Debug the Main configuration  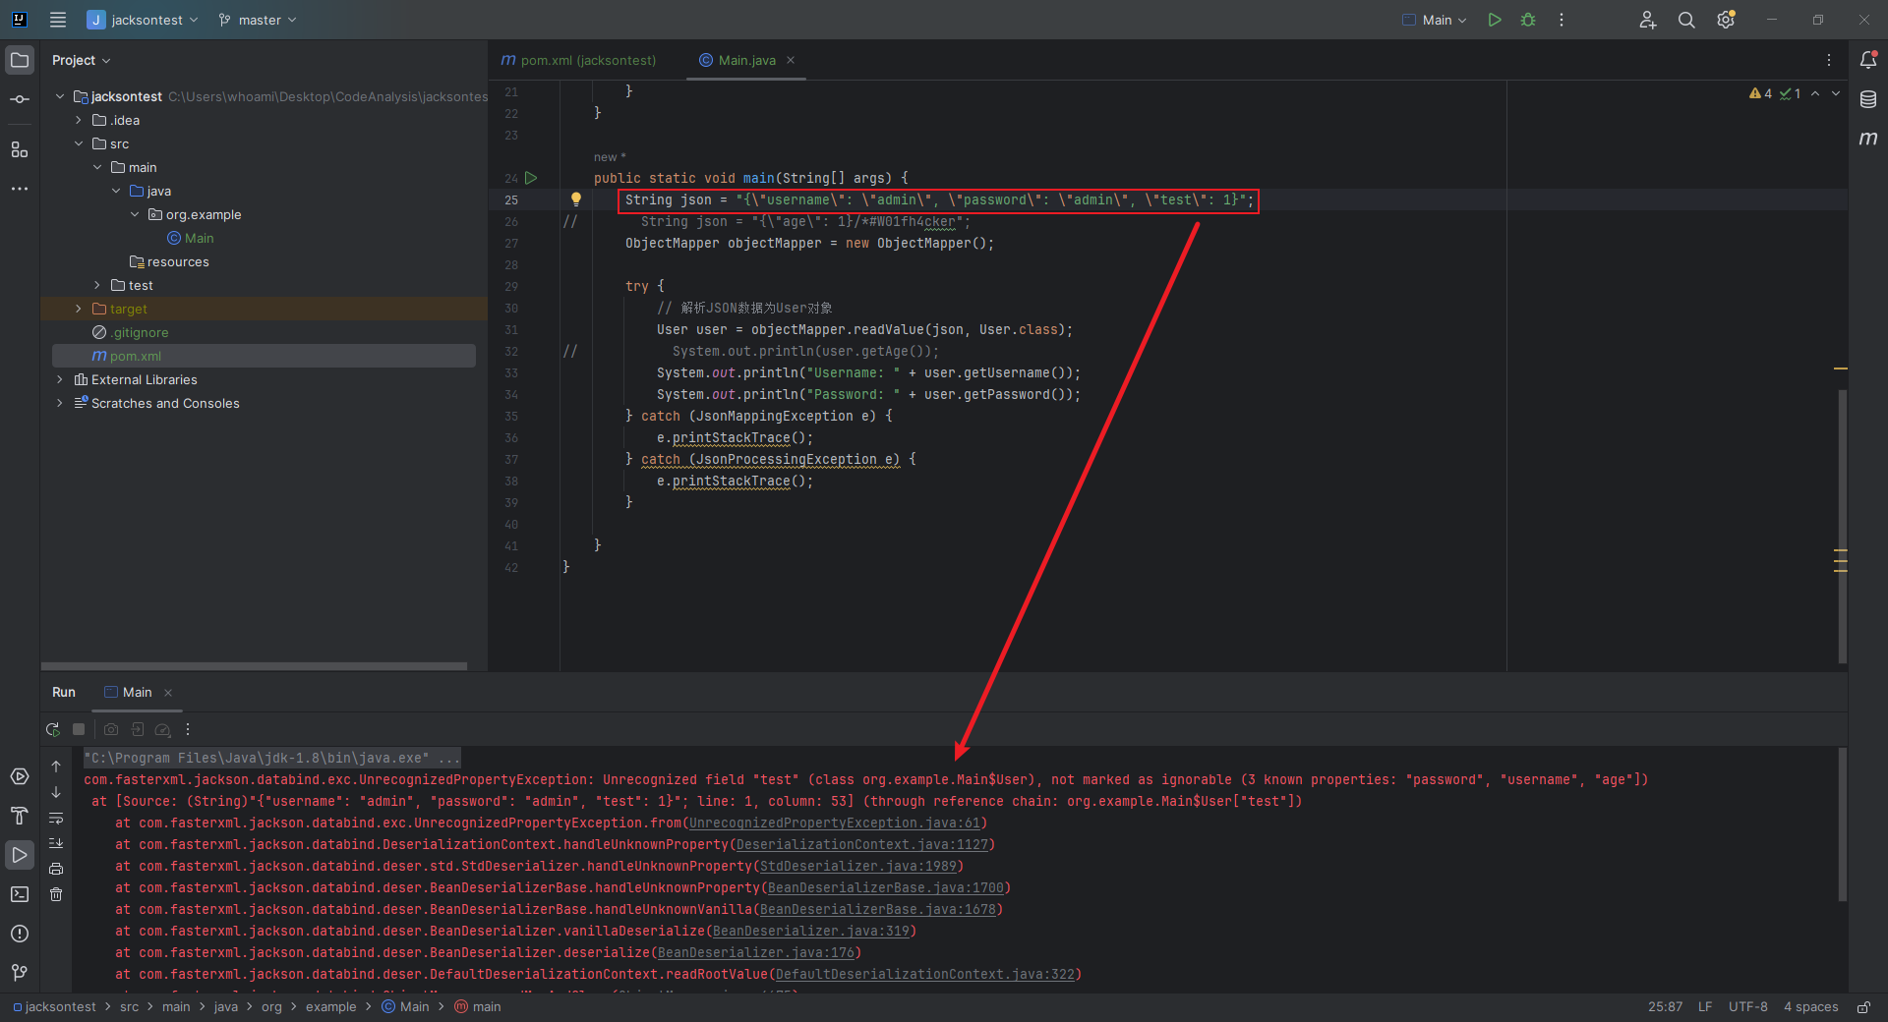point(1528,20)
